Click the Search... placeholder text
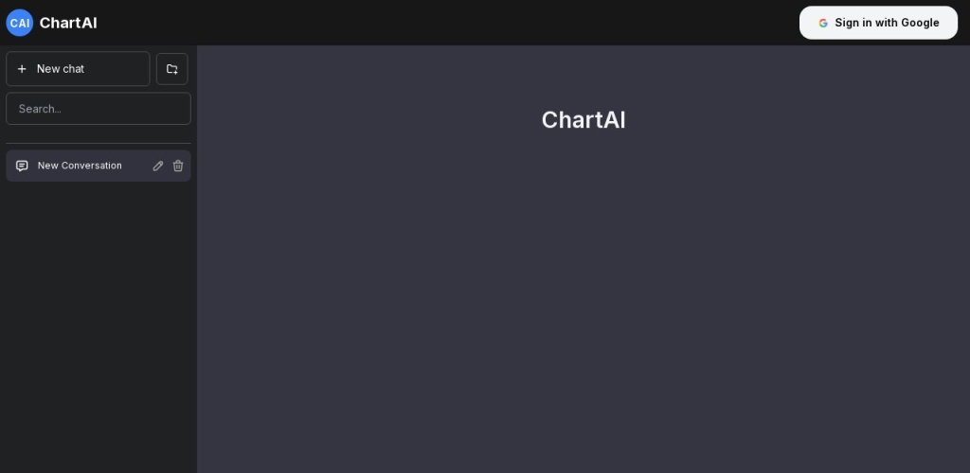This screenshot has height=473, width=970. coord(40,109)
